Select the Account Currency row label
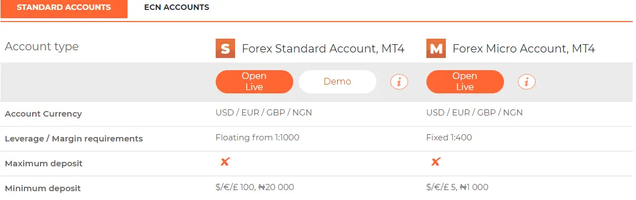636x200 pixels. (x=43, y=114)
